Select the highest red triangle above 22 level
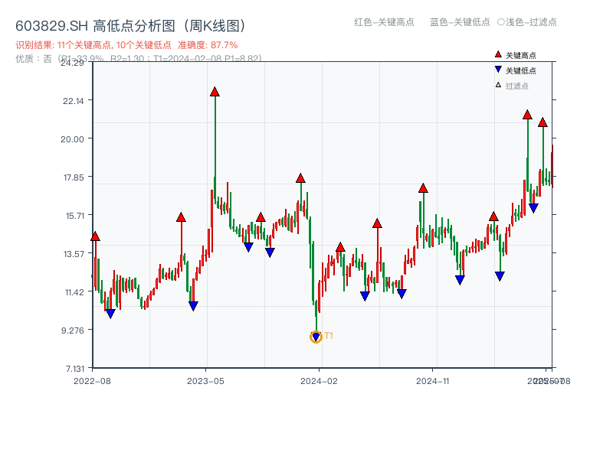Image resolution: width=613 pixels, height=459 pixels. coord(213,90)
